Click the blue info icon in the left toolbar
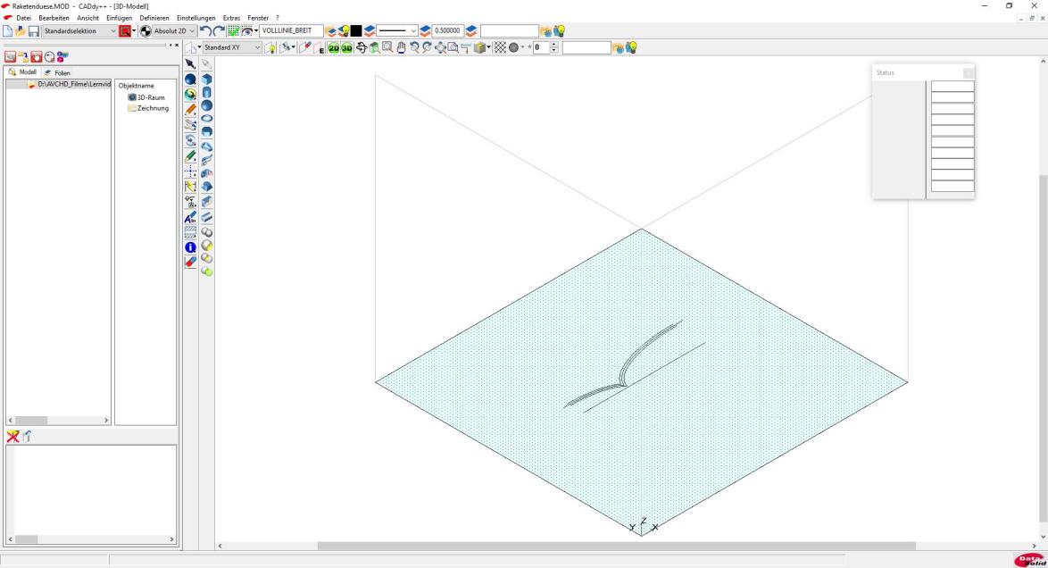The height and width of the screenshot is (568, 1048). tap(190, 247)
